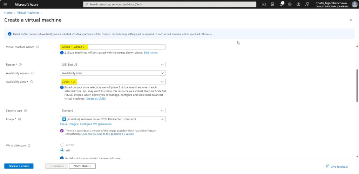
Task: Select the x64 architecture radio button
Action: pyautogui.click(x=62, y=150)
